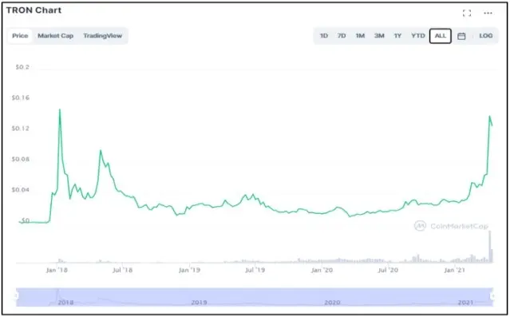
Task: Click the $0.04 price axis label
Action: pos(21,190)
